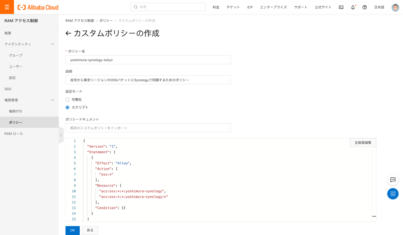Open the orange hamburger navigation menu

[7, 7]
